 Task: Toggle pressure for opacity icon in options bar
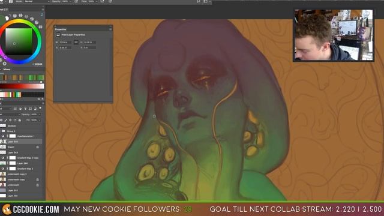(76, 1)
